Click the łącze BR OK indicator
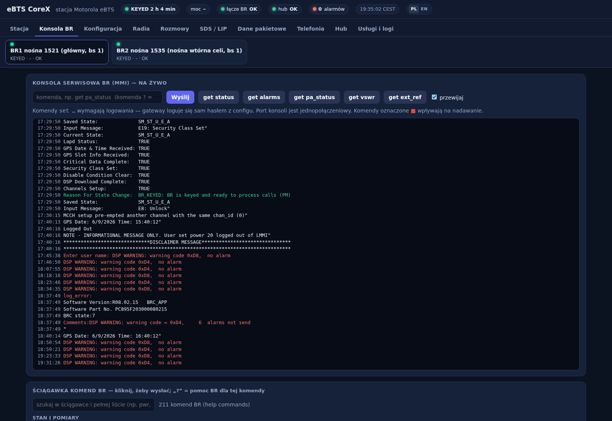The image size is (612, 421). pos(239,9)
